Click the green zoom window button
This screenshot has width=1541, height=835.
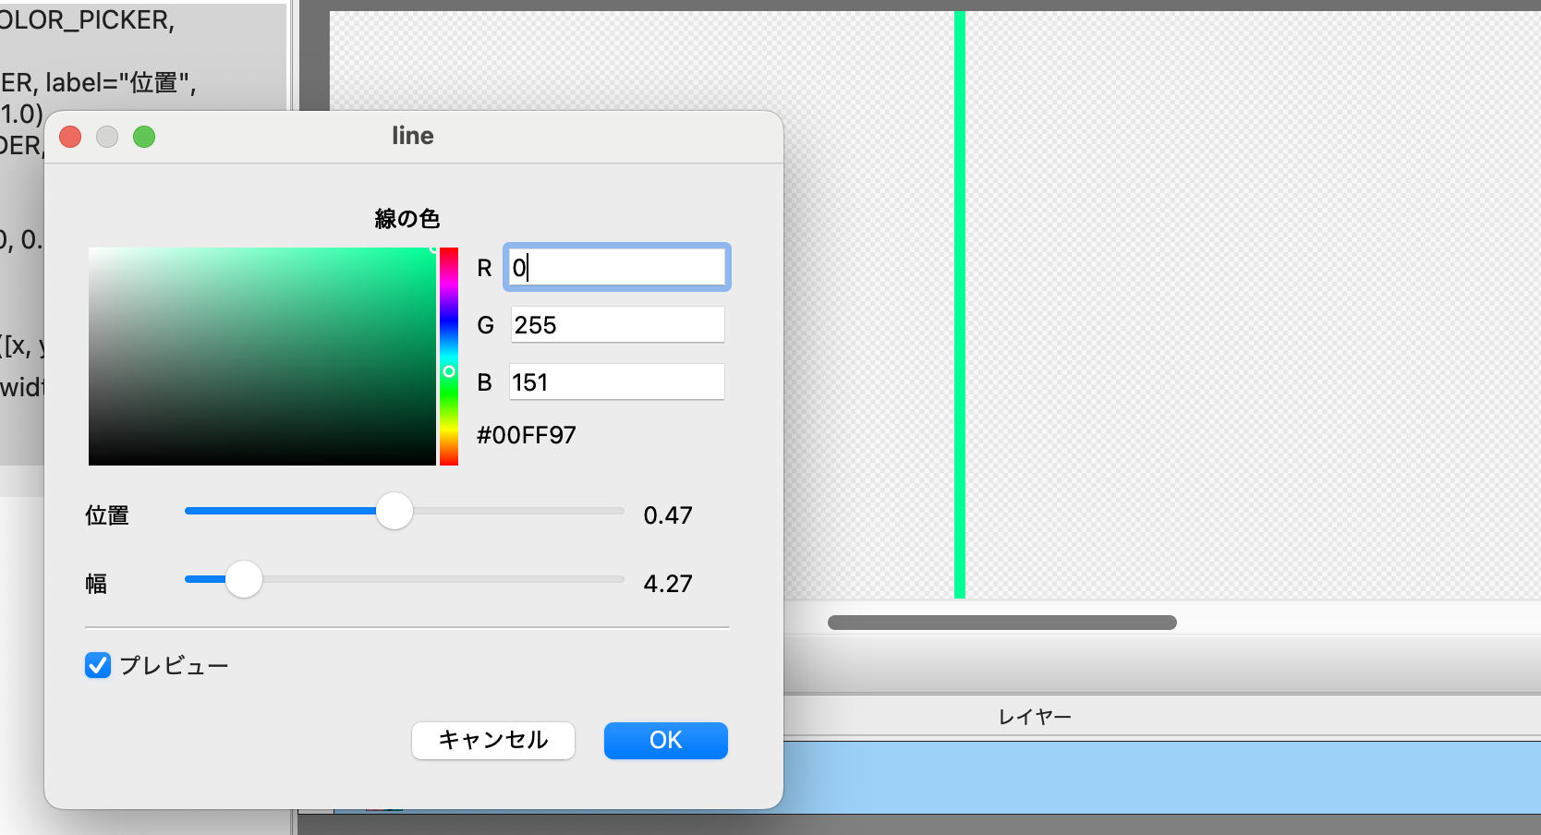click(144, 137)
